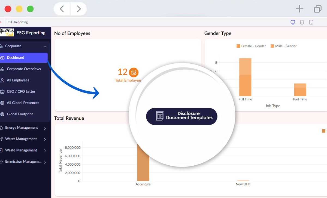The height and width of the screenshot is (198, 327).
Task: Open the CEO / CFO Letter page
Action: [x=21, y=92]
